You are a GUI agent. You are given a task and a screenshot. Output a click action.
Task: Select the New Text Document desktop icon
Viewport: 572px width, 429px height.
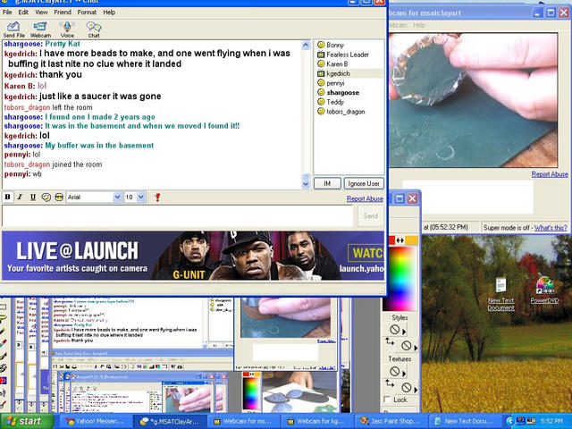(501, 294)
